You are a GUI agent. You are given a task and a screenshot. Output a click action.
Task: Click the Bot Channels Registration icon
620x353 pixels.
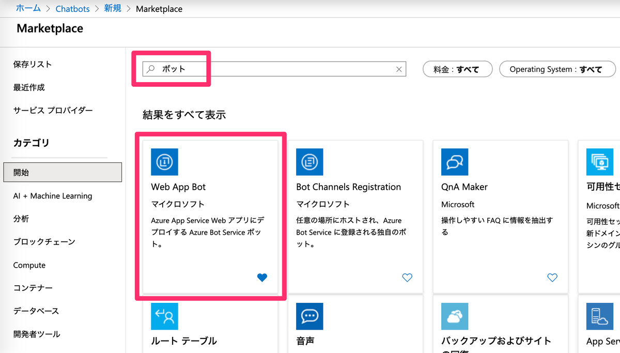click(309, 162)
